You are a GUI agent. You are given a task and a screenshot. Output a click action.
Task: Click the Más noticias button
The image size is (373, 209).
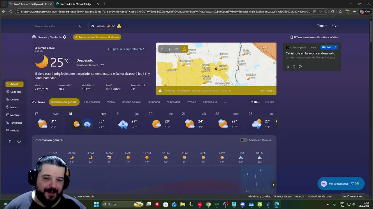pos(329,47)
